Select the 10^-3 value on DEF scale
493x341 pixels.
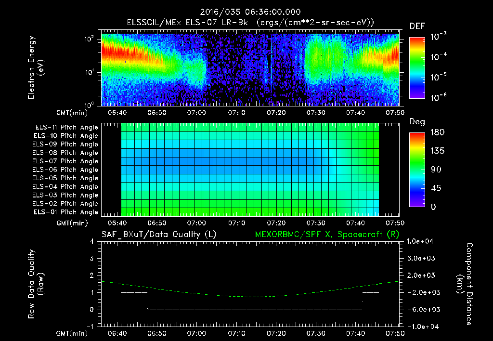[439, 36]
